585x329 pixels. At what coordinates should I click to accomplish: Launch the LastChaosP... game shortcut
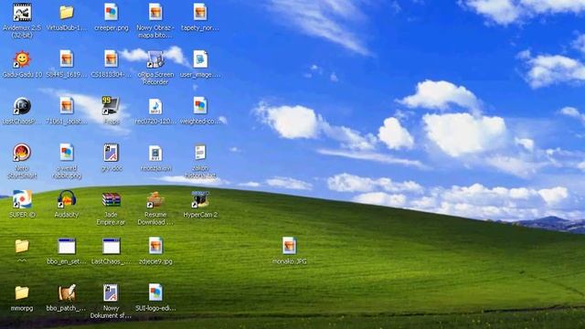click(22, 106)
